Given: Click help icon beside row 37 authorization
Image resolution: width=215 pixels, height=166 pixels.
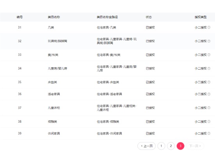Looking at the screenshot, I should (209, 108).
